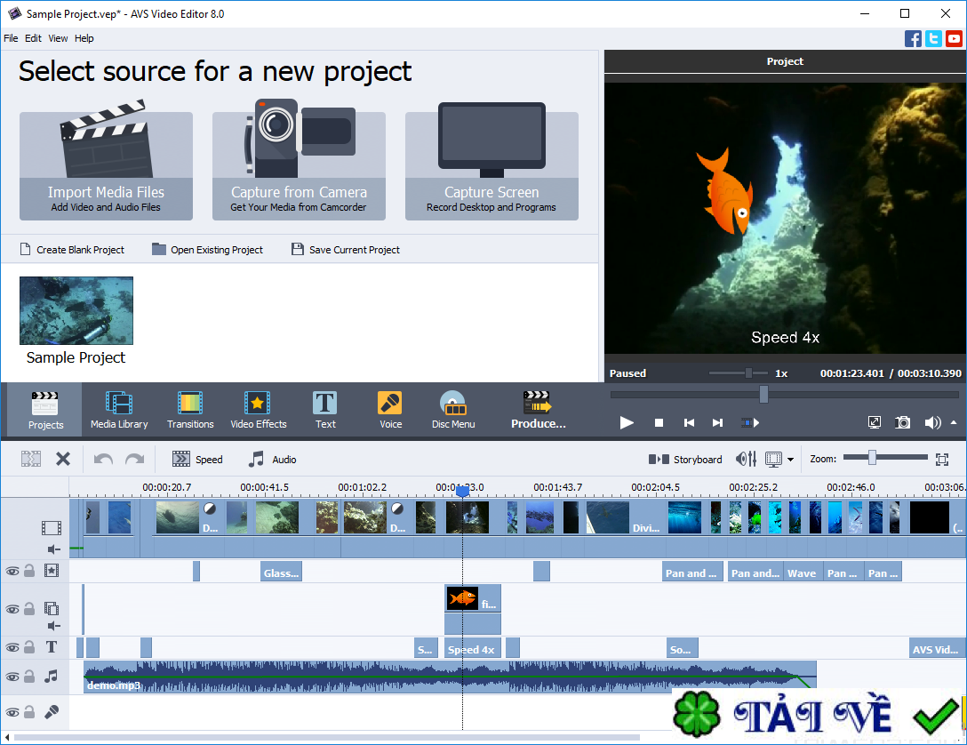Screen dimensions: 967x745
Task: Open the Speed adjustment tool
Action: [x=197, y=459]
